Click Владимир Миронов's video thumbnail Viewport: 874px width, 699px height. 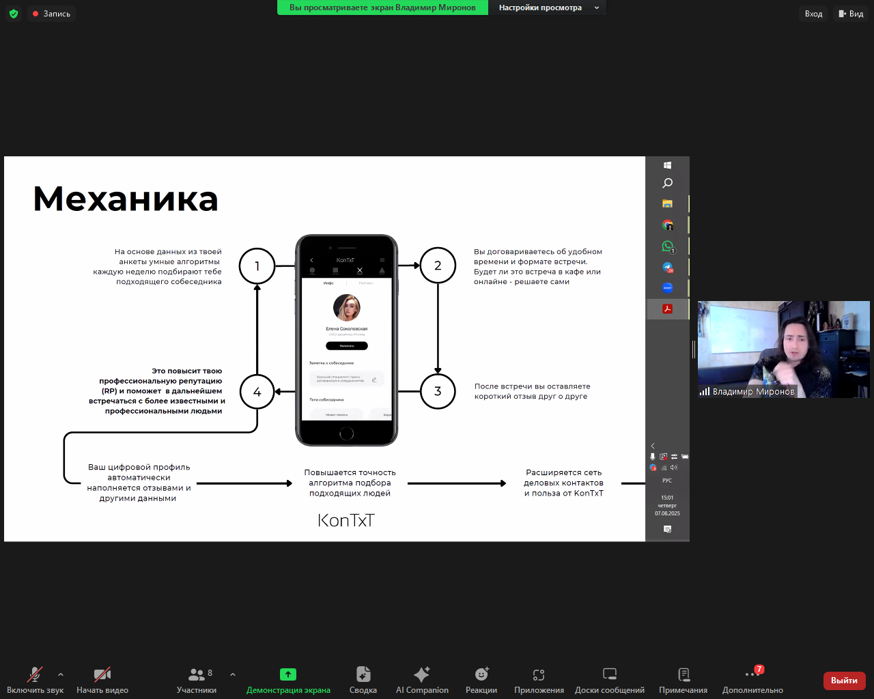point(783,350)
